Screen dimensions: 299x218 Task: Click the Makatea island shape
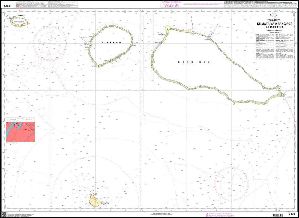[x=94, y=199]
